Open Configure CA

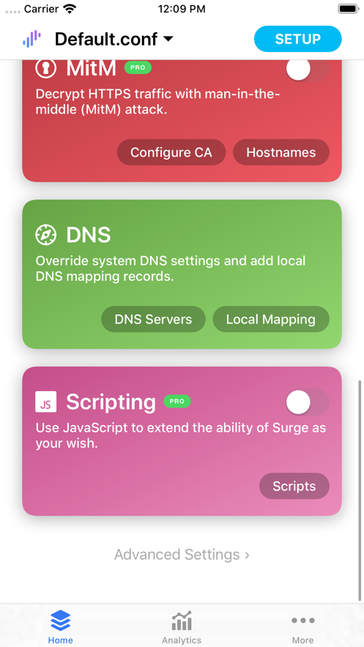pyautogui.click(x=171, y=152)
